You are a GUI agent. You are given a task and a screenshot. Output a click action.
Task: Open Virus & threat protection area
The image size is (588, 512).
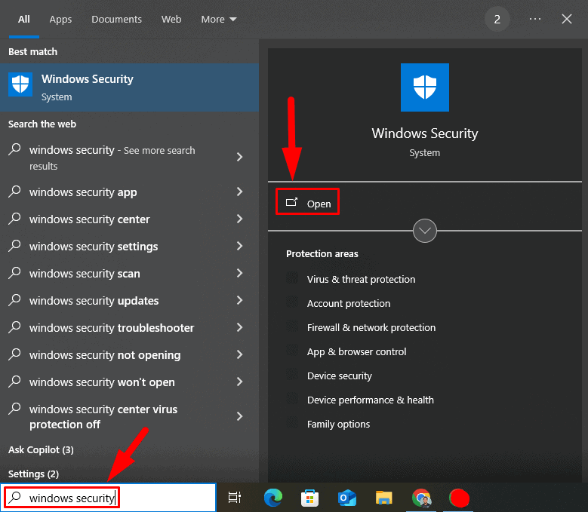361,280
